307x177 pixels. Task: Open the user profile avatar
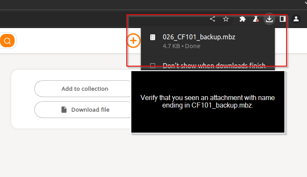pyautogui.click(x=296, y=19)
